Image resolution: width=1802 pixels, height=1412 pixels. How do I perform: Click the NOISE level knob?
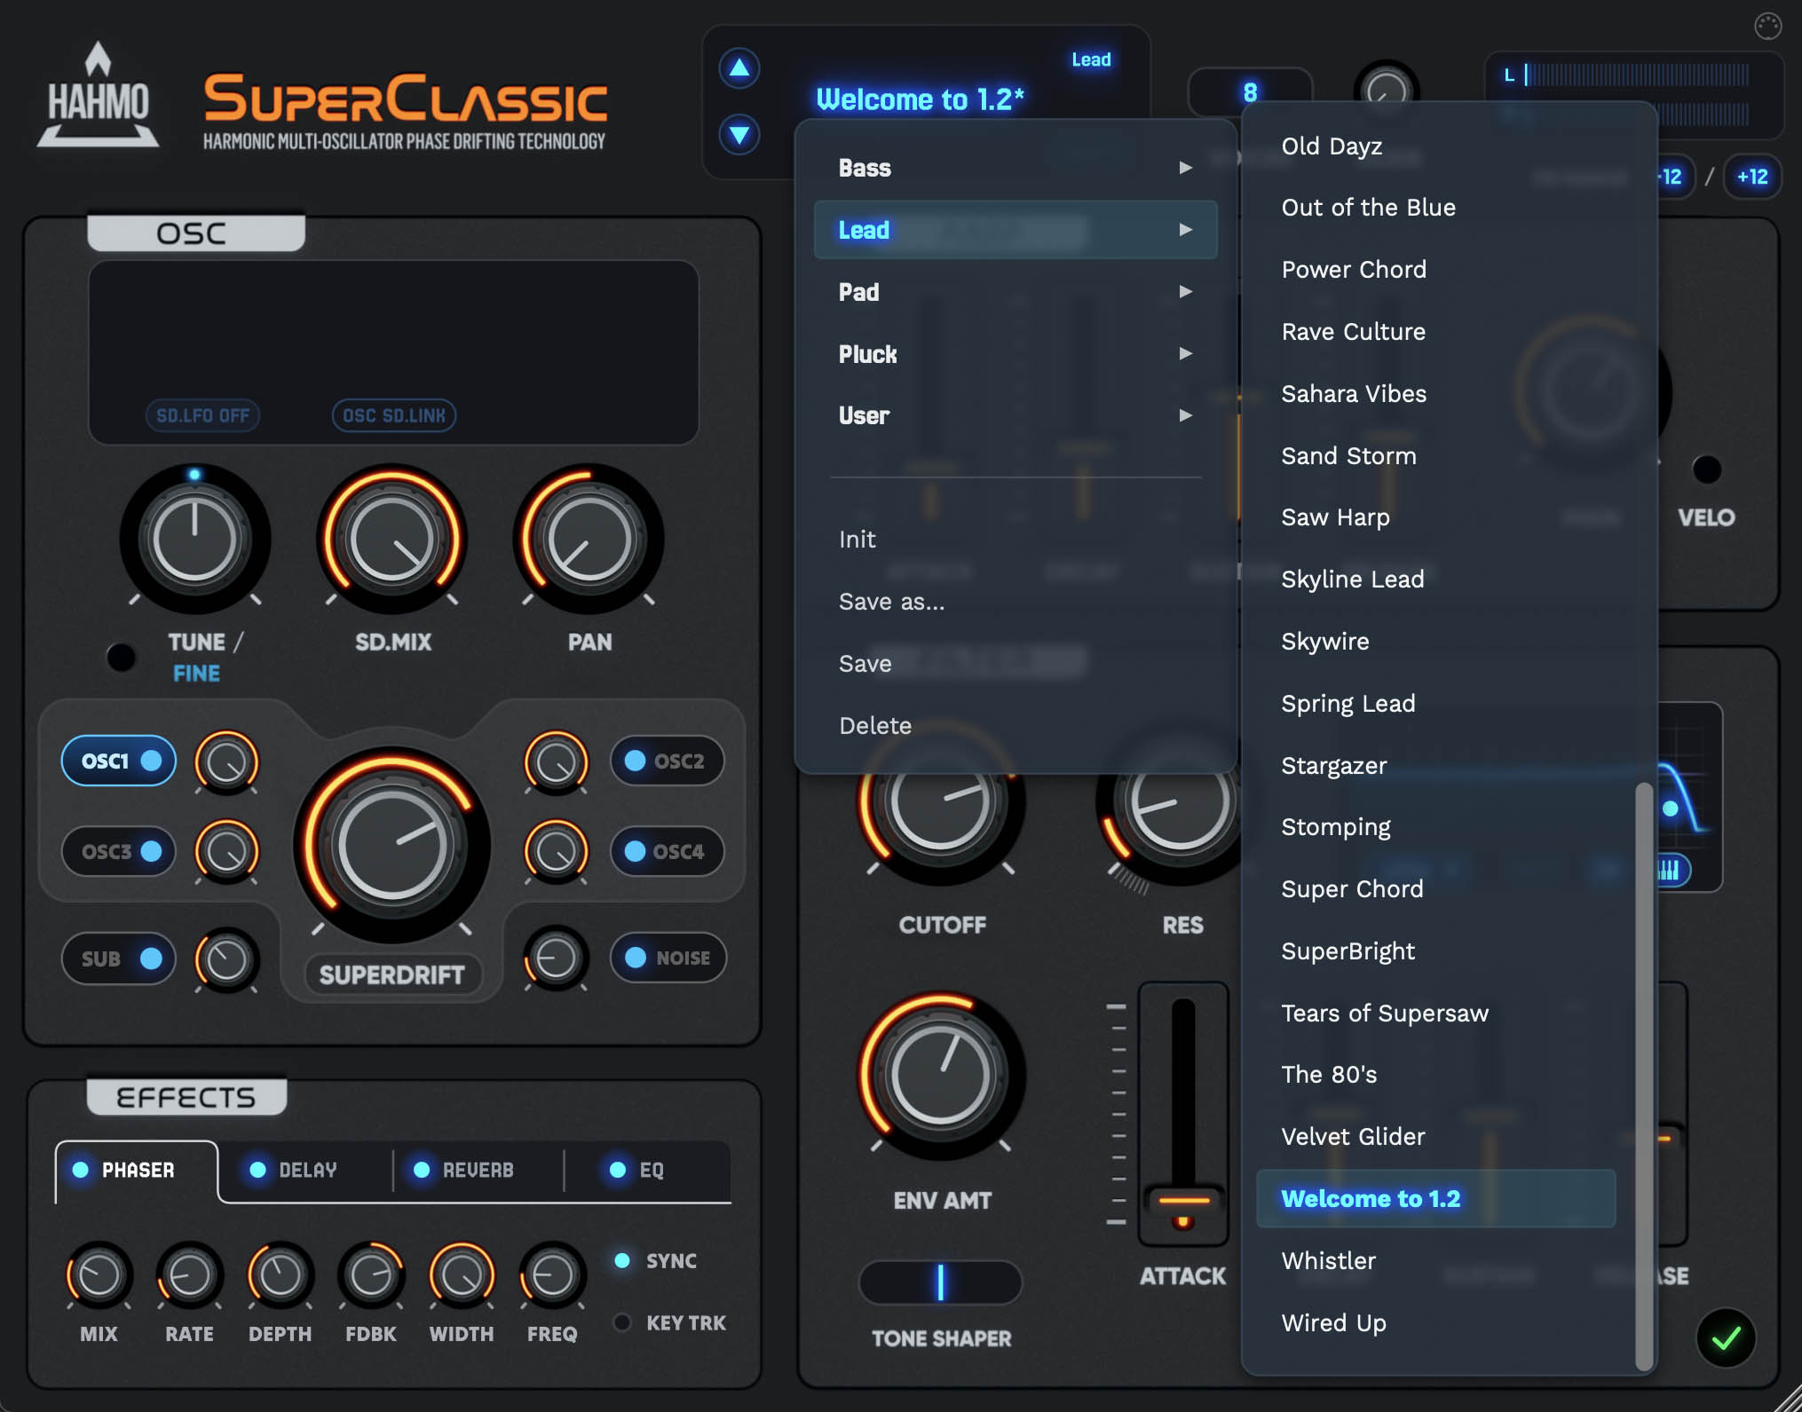[x=557, y=958]
